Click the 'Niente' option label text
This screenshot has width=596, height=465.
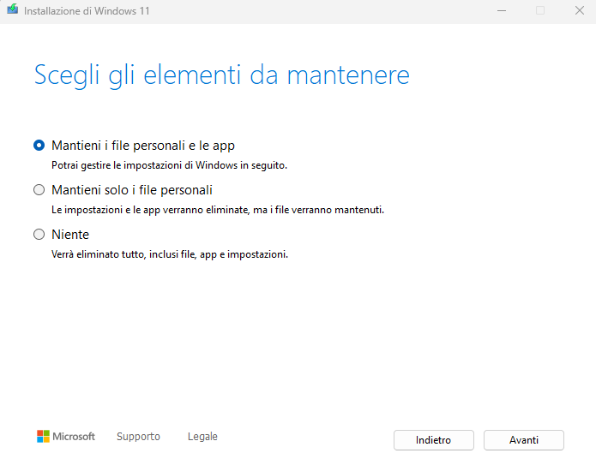coord(70,235)
